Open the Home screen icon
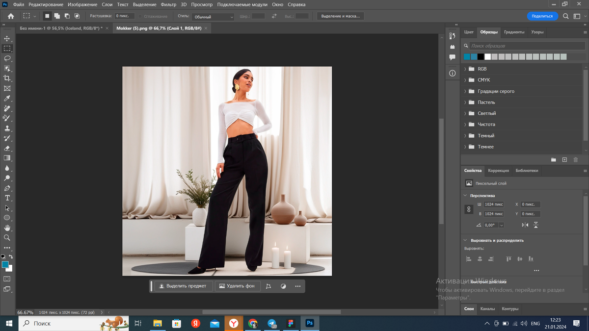Image resolution: width=589 pixels, height=331 pixels. [x=11, y=16]
